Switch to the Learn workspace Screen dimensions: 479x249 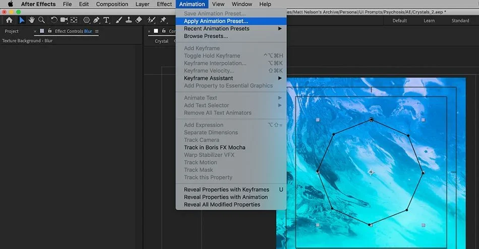click(x=429, y=21)
